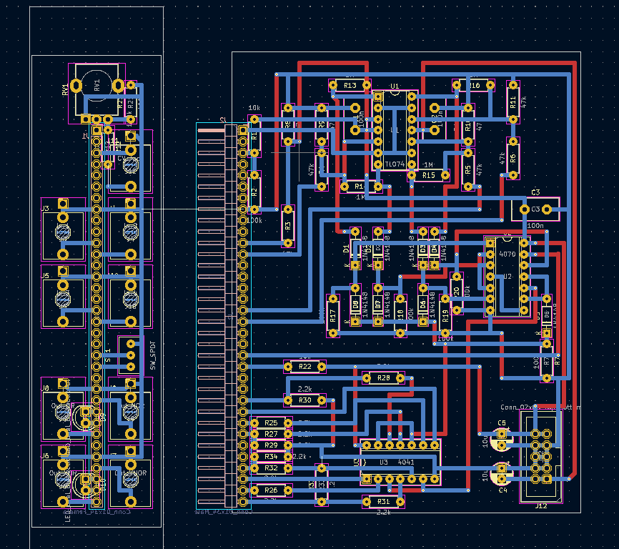Click the 4070 IC U2 footprint
This screenshot has width=619, height=549.
click(507, 277)
